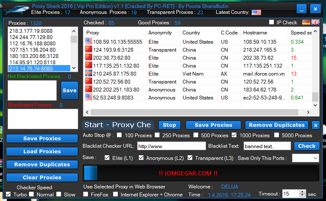Click the China flag for 124.193.9.6:3128
Screen dimensions: 326x201
[x=89, y=49]
